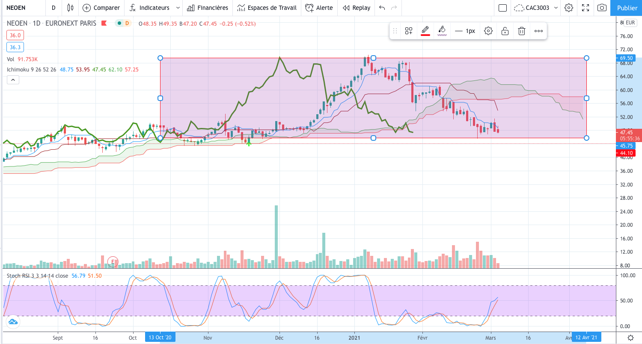The width and height of the screenshot is (642, 344).
Task: Open the D interval selector
Action: [x=53, y=8]
